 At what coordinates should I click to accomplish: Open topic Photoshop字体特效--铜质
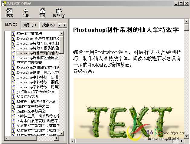pyautogui.click(x=38, y=82)
